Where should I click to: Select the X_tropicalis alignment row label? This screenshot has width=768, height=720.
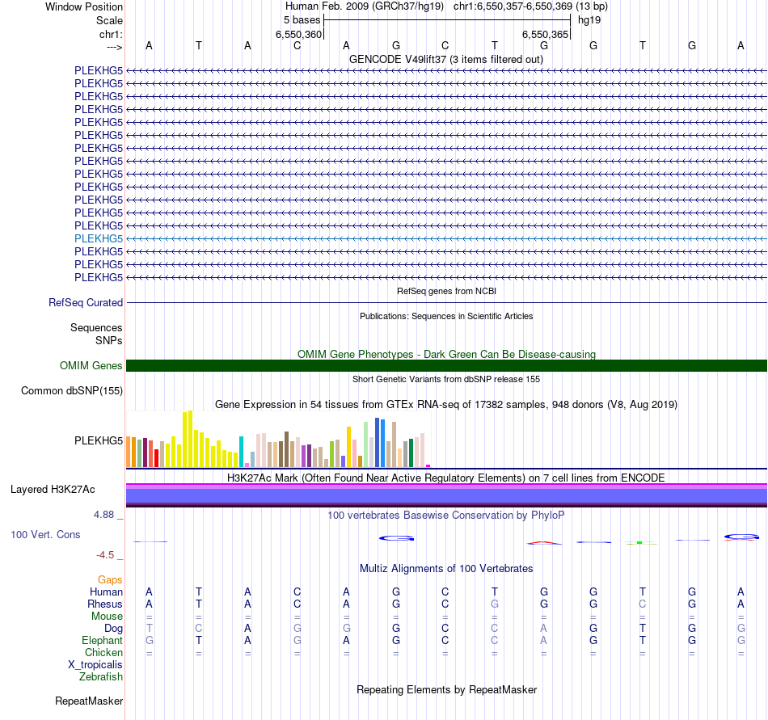pos(95,665)
